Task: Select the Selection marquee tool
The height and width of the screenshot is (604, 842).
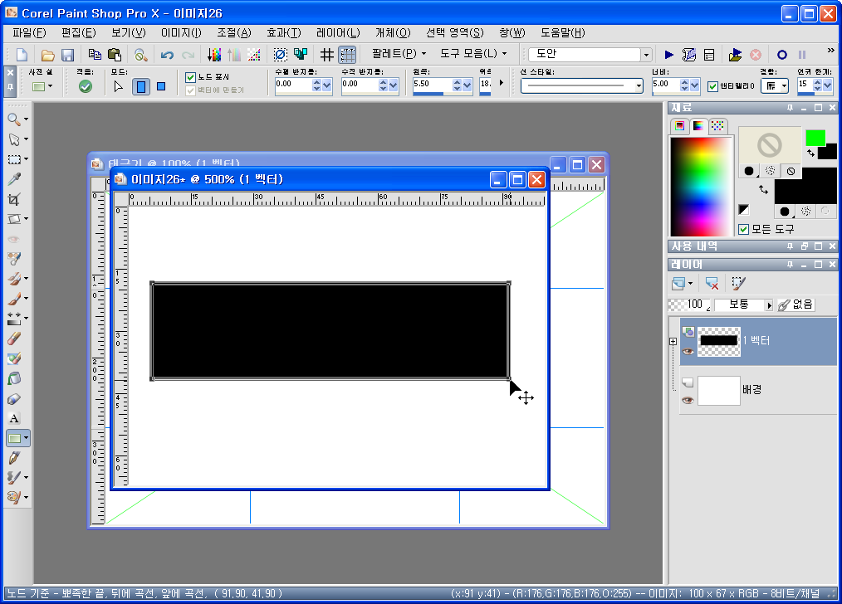Action: [14, 159]
